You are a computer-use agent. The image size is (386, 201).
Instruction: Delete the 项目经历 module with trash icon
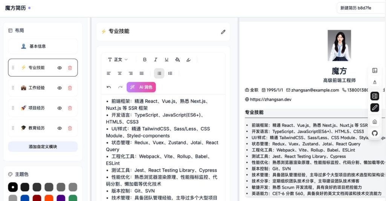[x=70, y=108]
